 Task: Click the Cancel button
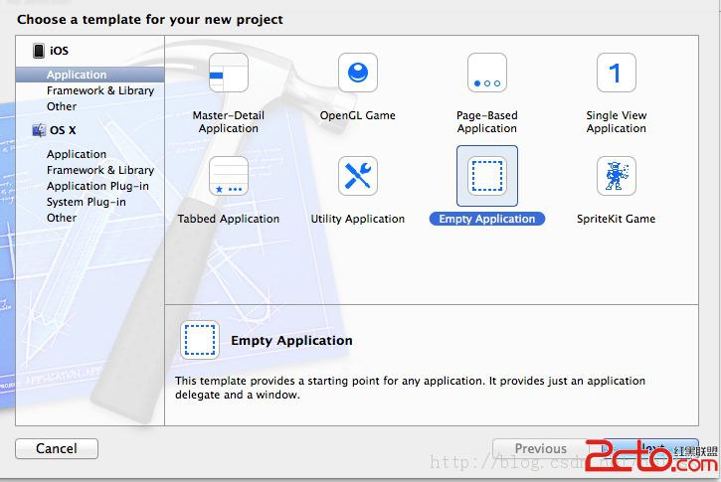pos(57,448)
